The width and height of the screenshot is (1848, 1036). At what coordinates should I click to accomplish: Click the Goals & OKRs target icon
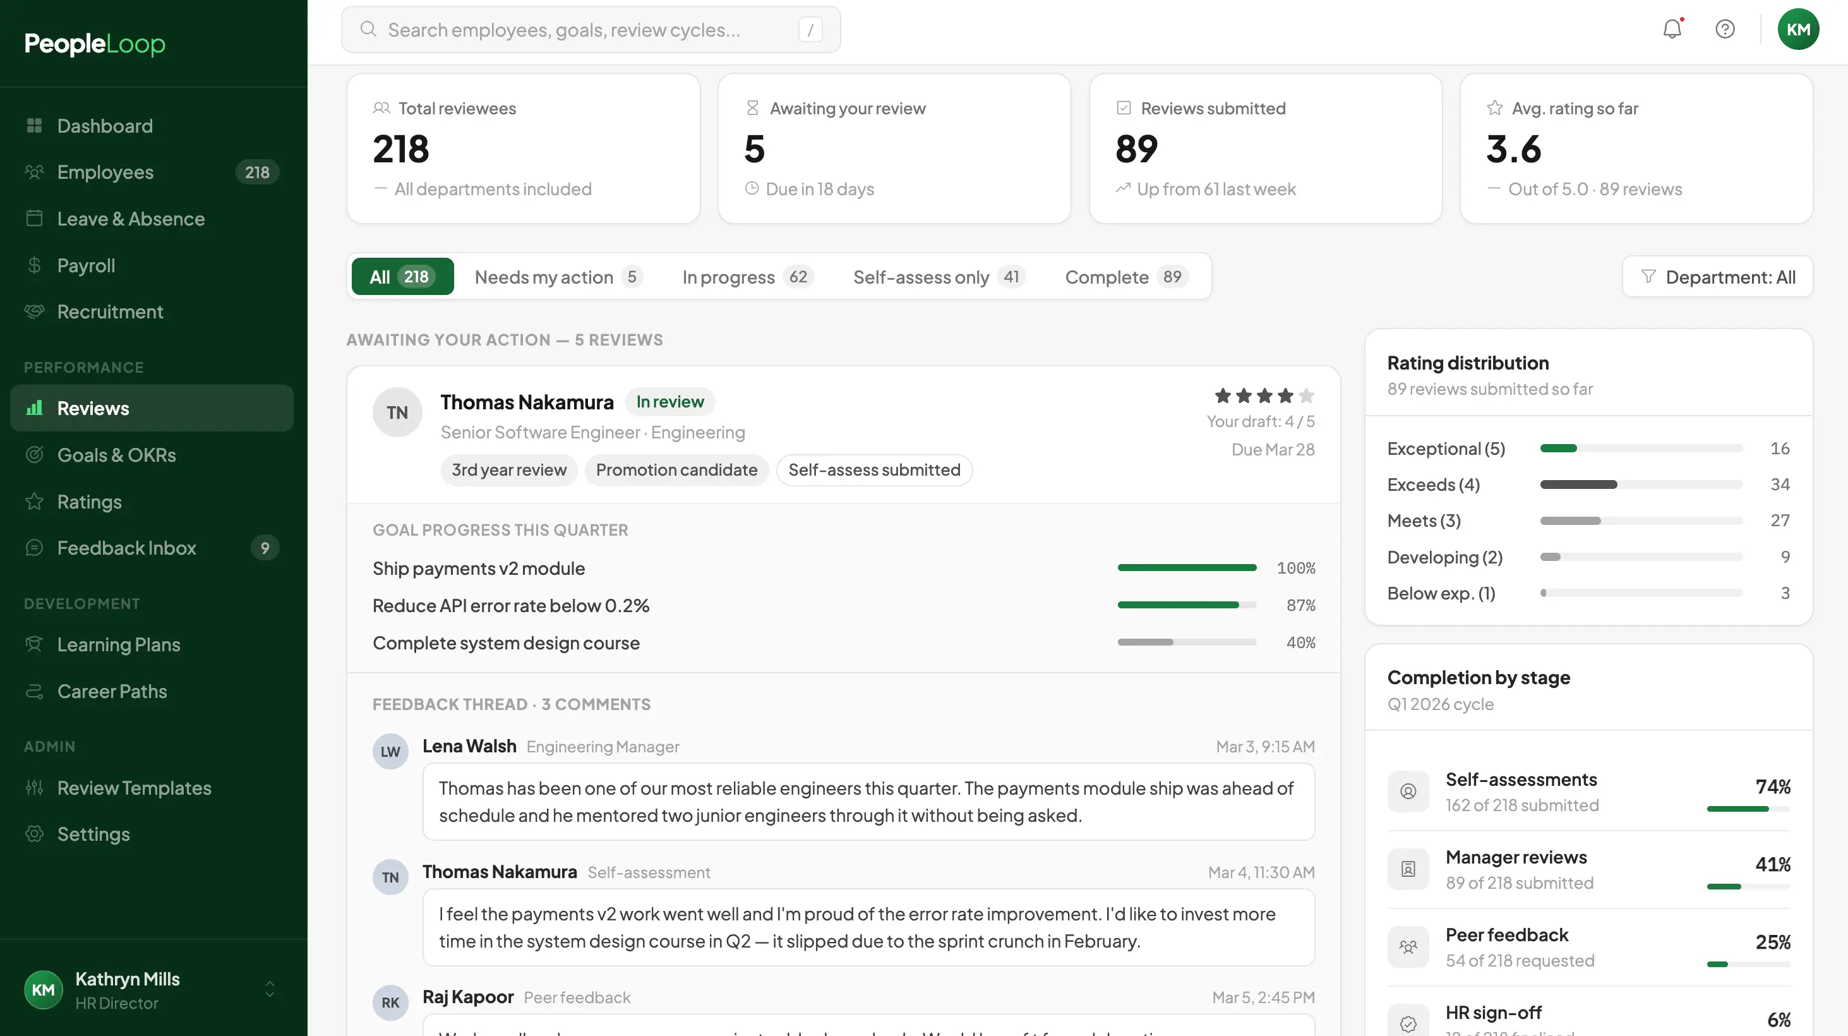(x=35, y=454)
